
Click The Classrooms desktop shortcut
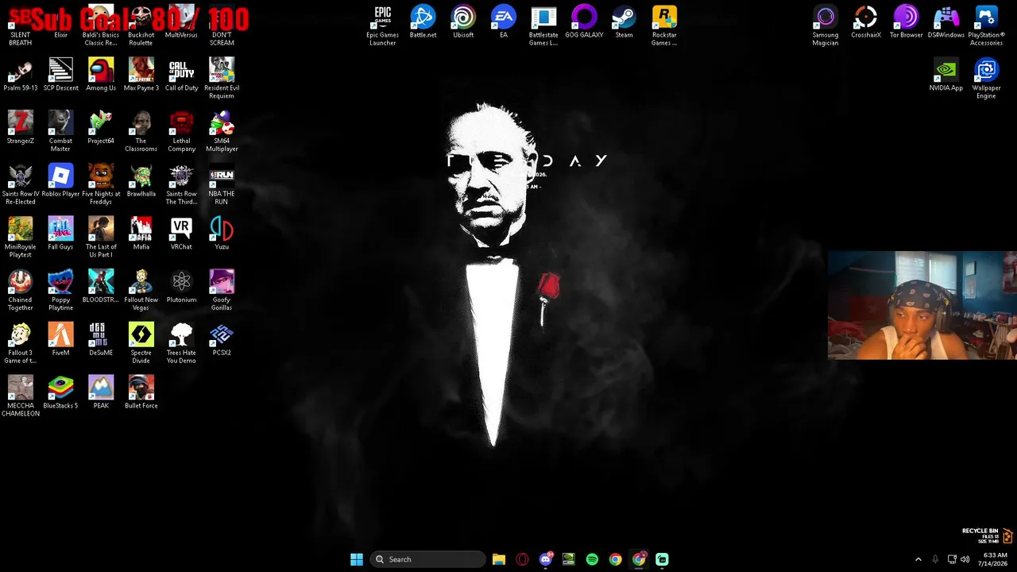(141, 132)
